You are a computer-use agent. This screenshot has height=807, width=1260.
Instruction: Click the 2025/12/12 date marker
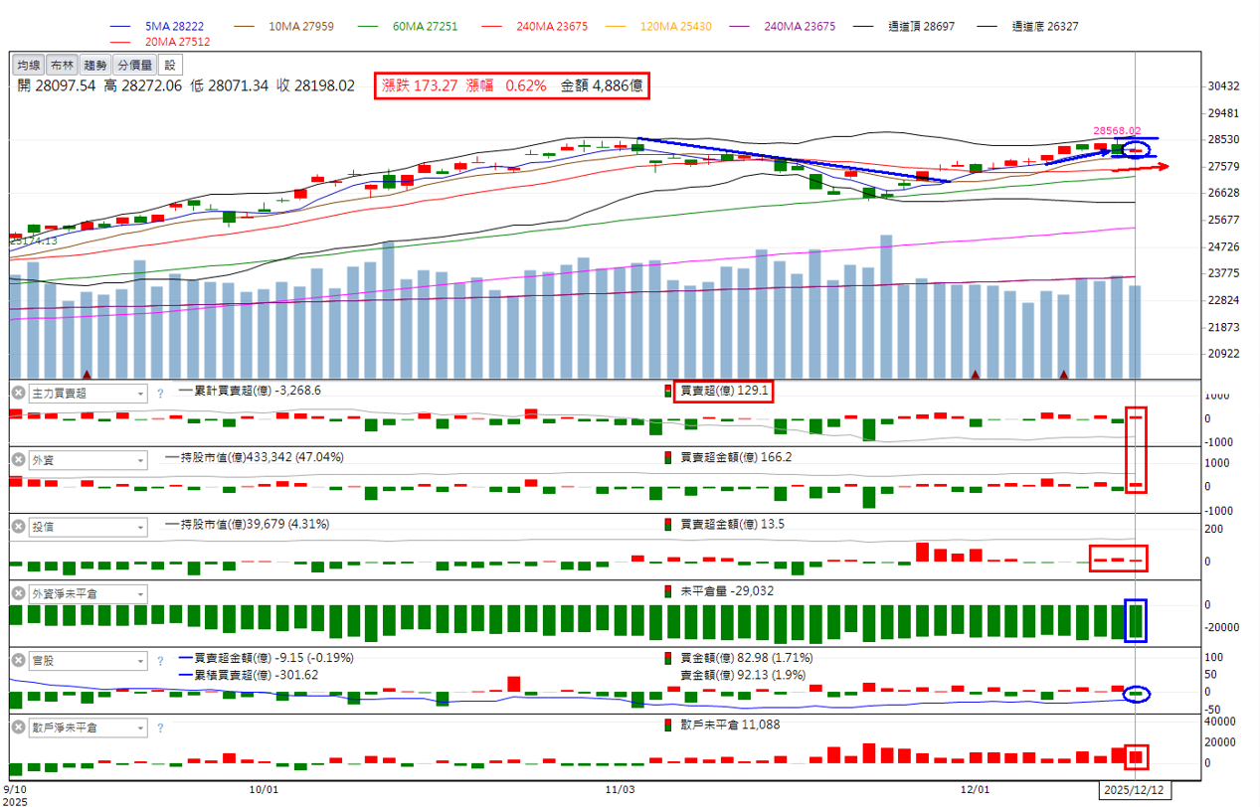coord(1137,790)
